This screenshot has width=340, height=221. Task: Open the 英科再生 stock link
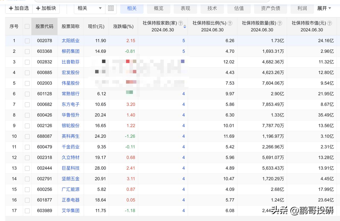pos(71,136)
